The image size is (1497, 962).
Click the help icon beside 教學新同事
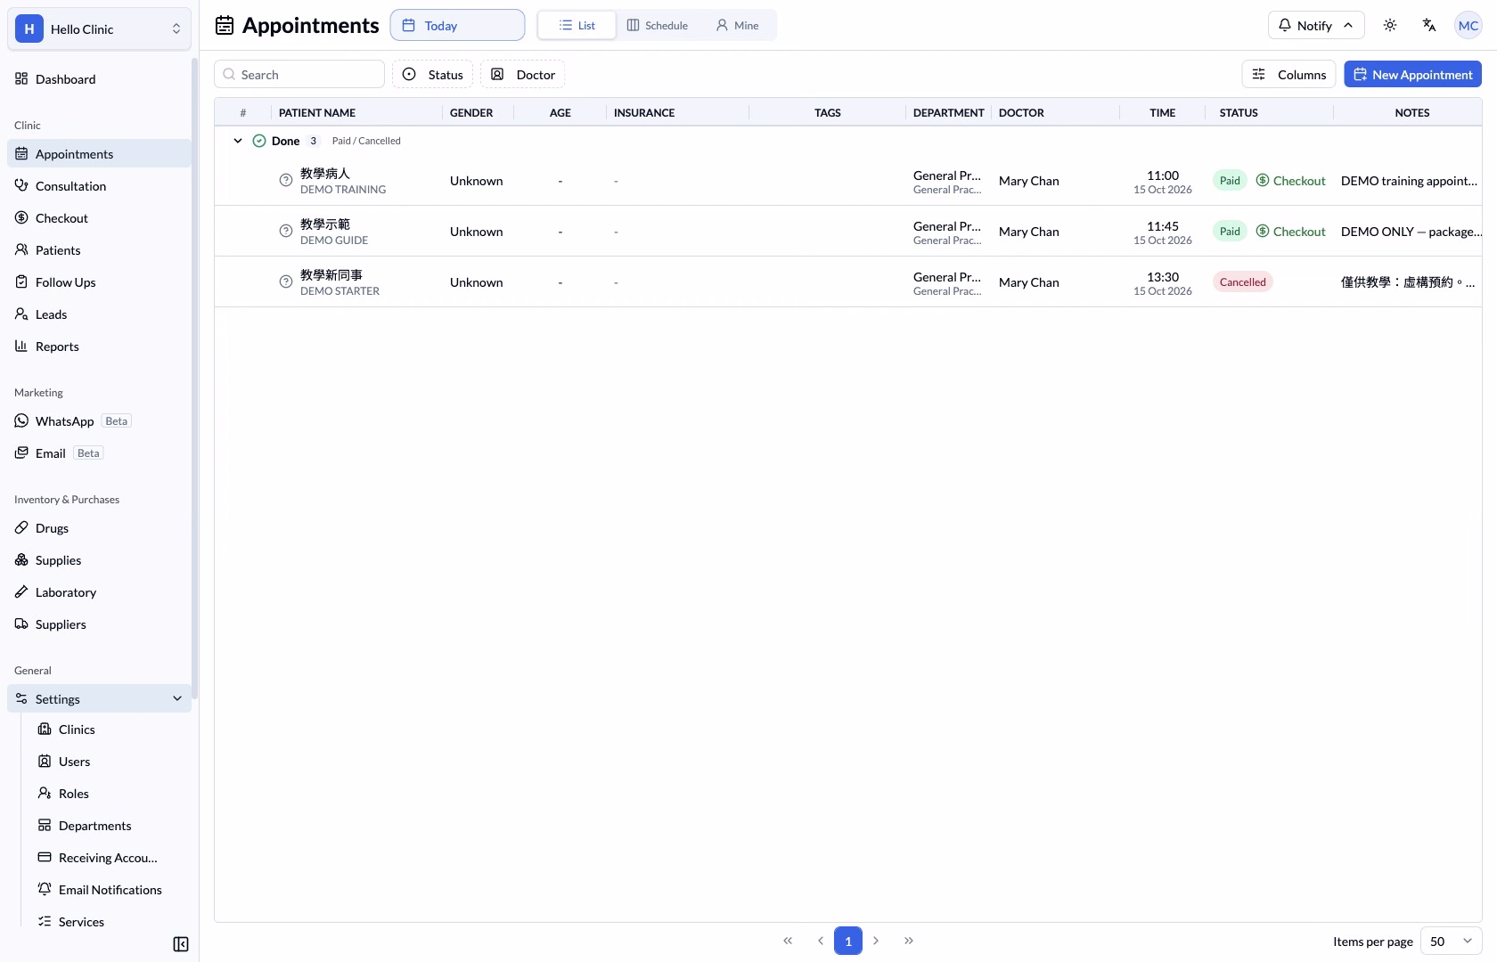286,282
